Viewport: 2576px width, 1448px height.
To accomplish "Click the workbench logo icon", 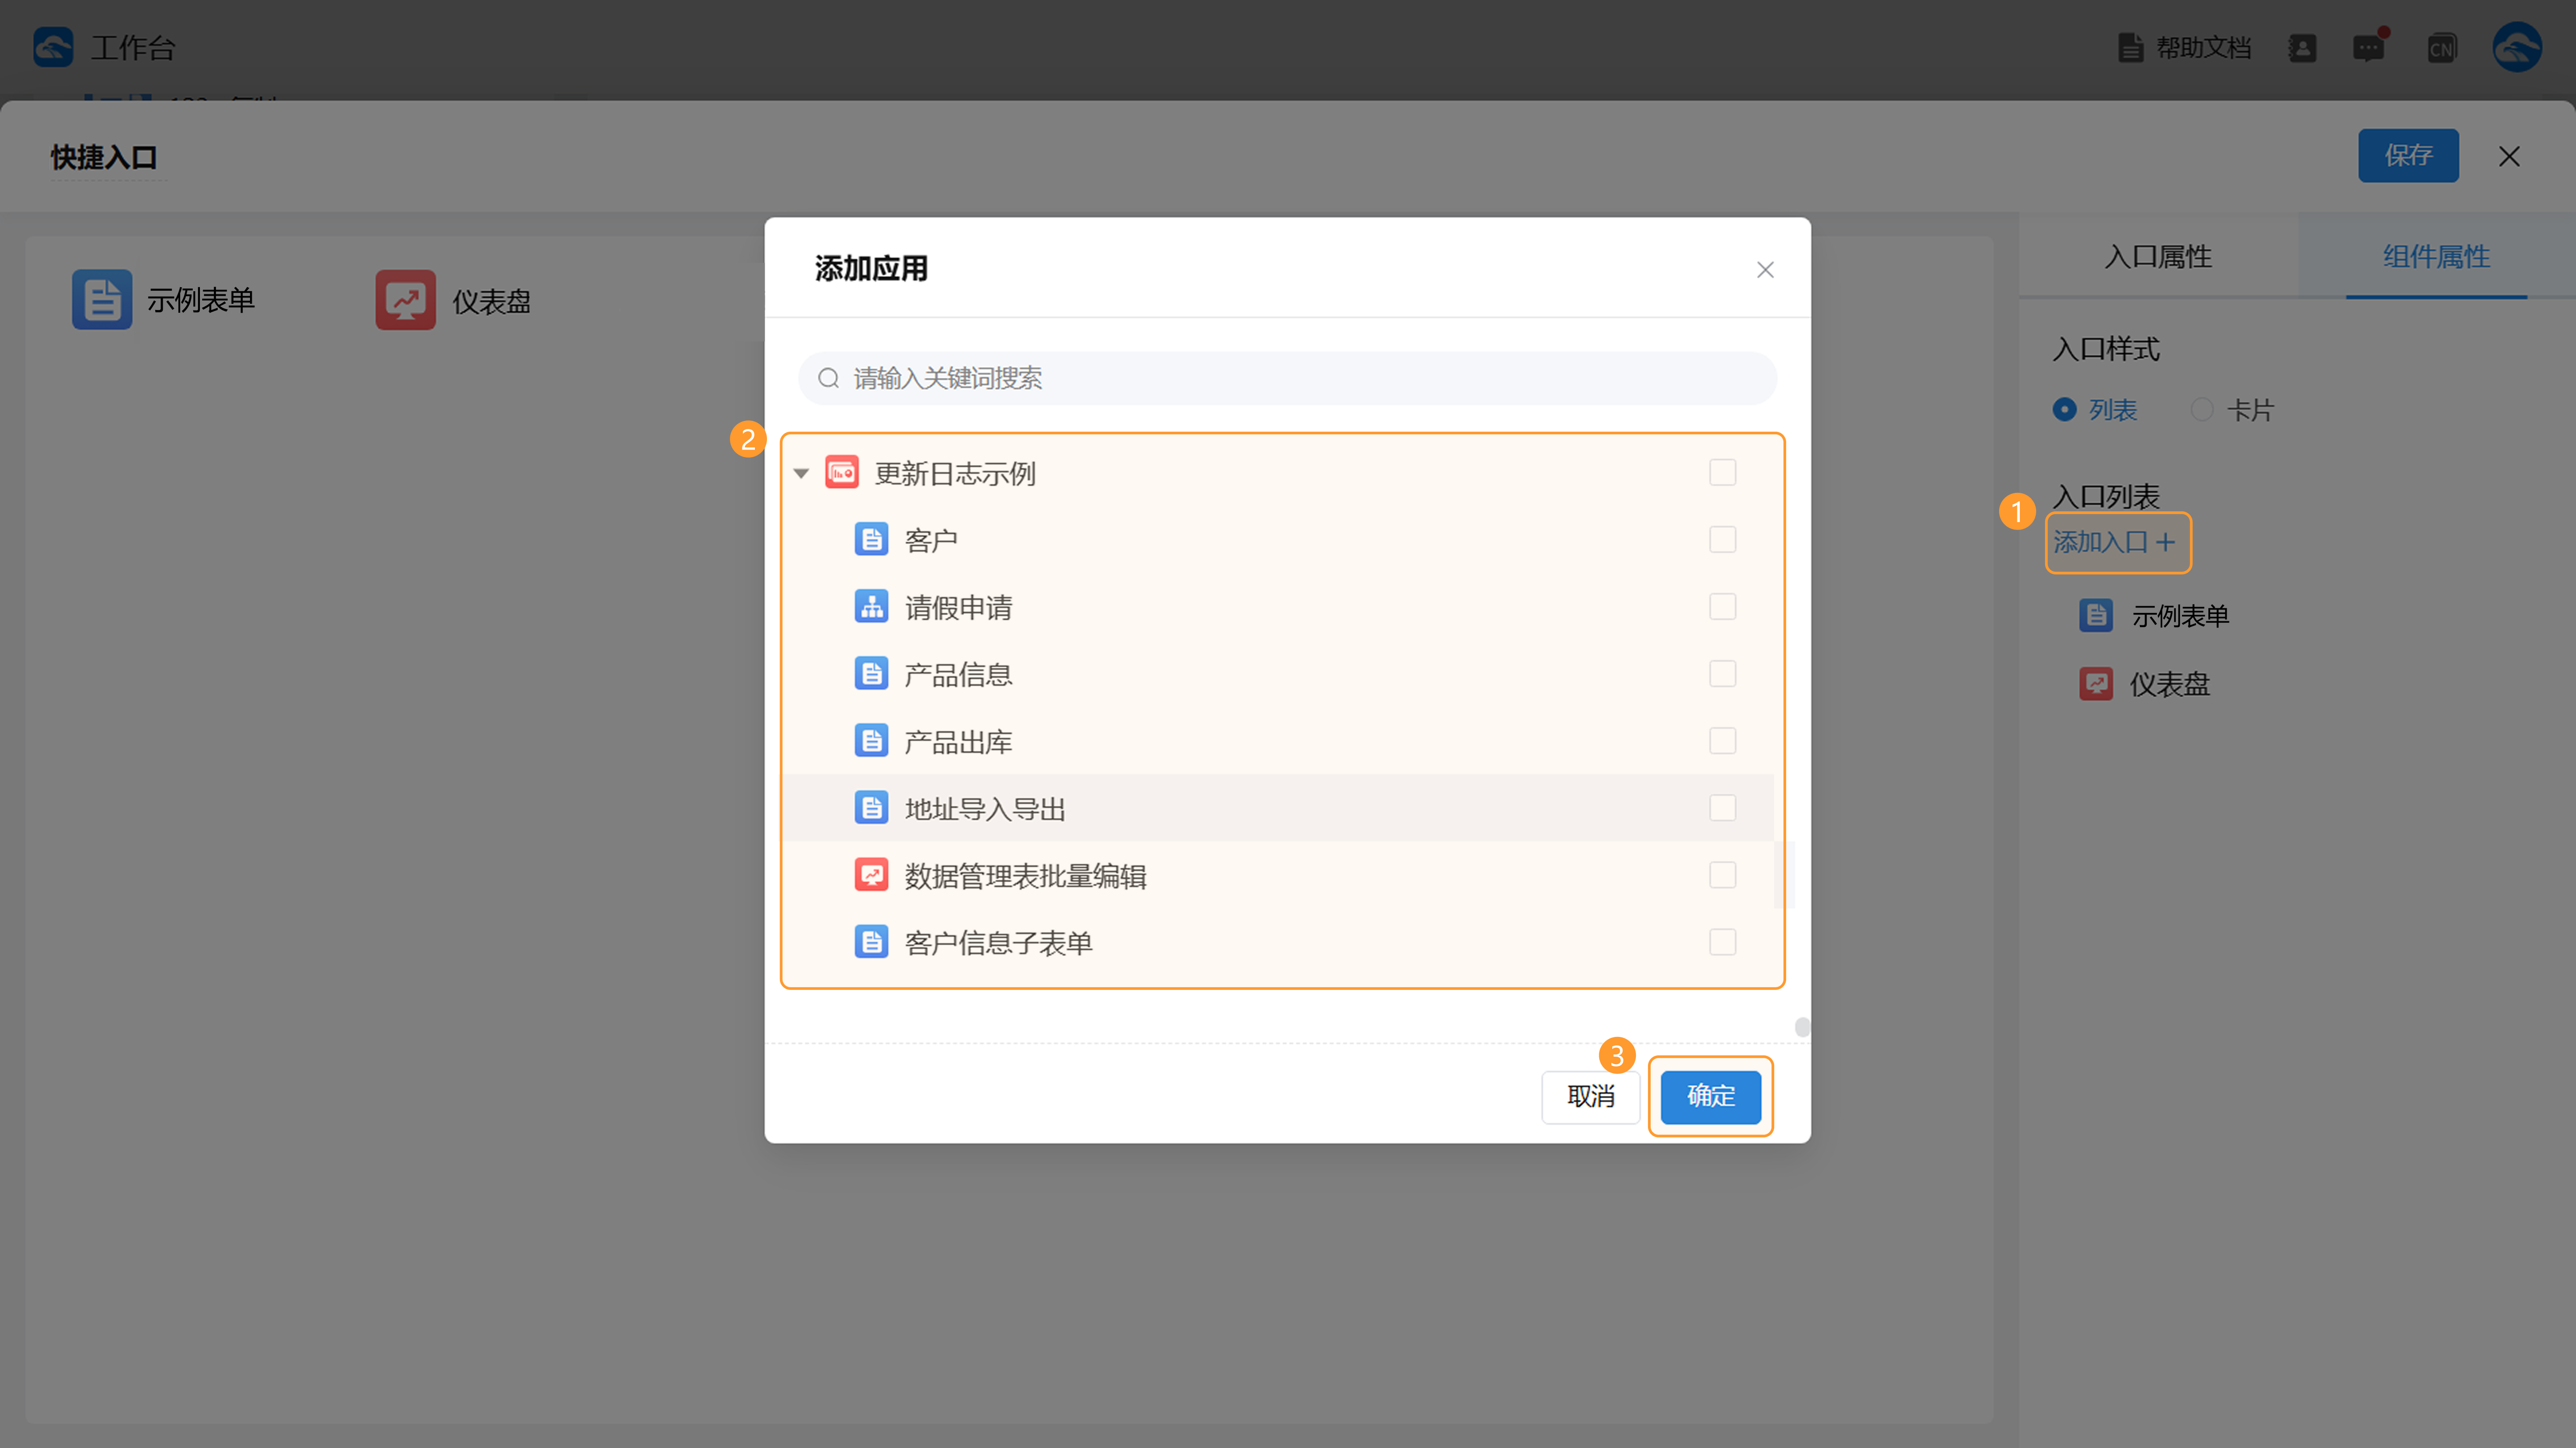I will coord(53,47).
